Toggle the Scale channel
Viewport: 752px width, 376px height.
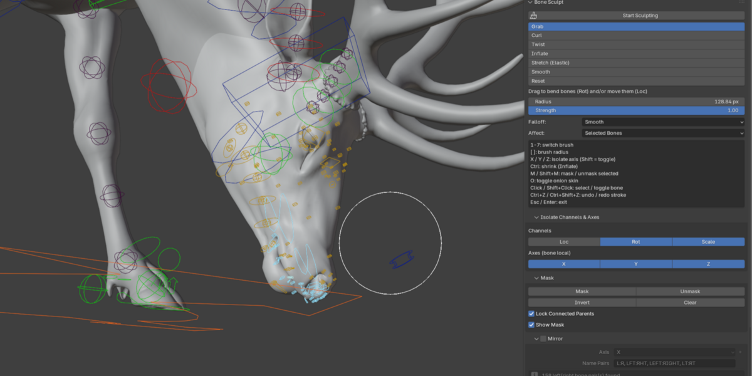coord(709,242)
